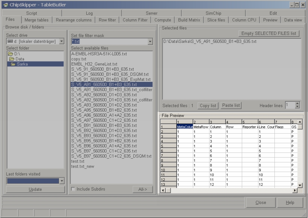Expand the file filter mask dropdown
308x218 pixels.
150,41
